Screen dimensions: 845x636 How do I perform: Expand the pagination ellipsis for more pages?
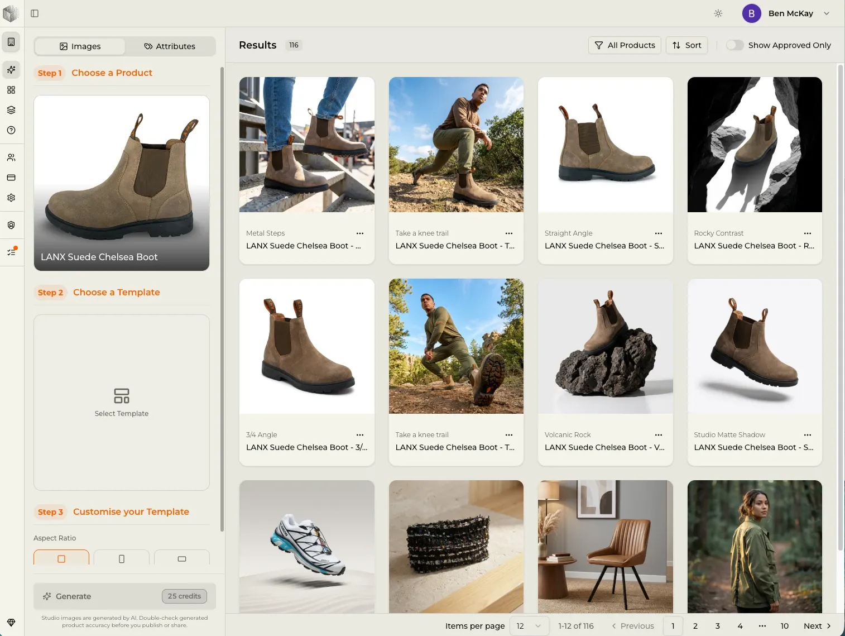pos(762,626)
